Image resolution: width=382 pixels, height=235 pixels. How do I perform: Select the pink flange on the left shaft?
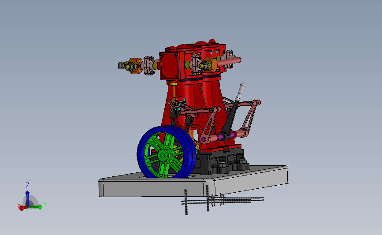[148, 65]
